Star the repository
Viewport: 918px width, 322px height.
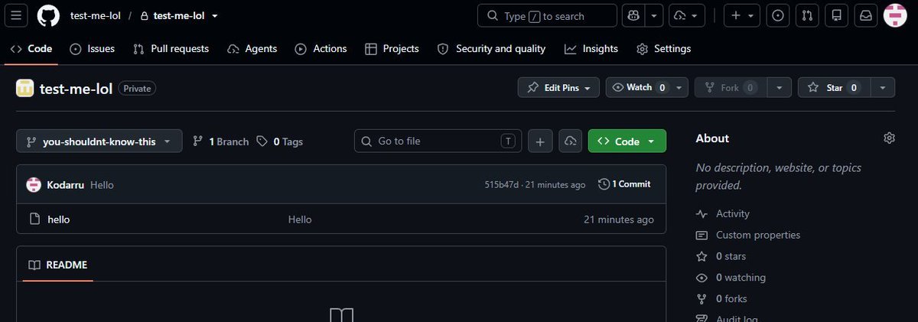click(834, 88)
